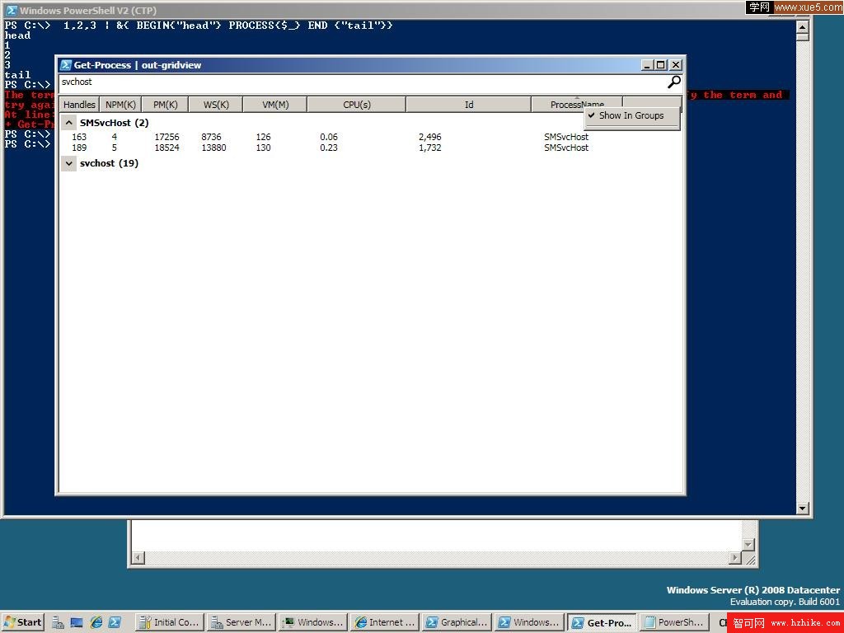Click the "head" output line in PowerShell console
This screenshot has width=844, height=633.
[17, 35]
